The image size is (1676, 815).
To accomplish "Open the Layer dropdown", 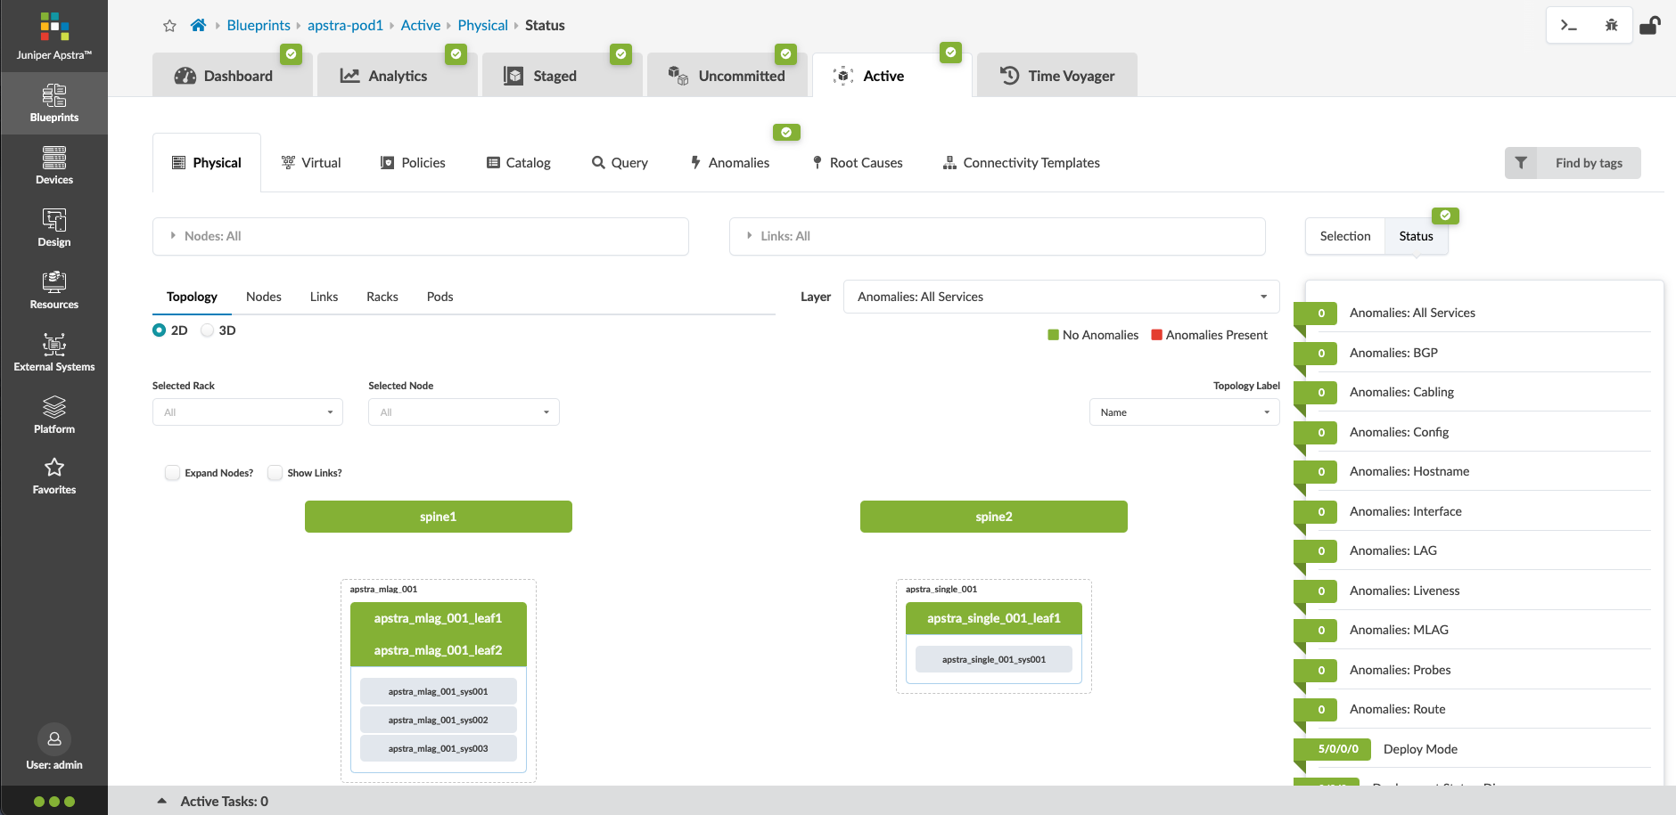I will coord(1061,297).
